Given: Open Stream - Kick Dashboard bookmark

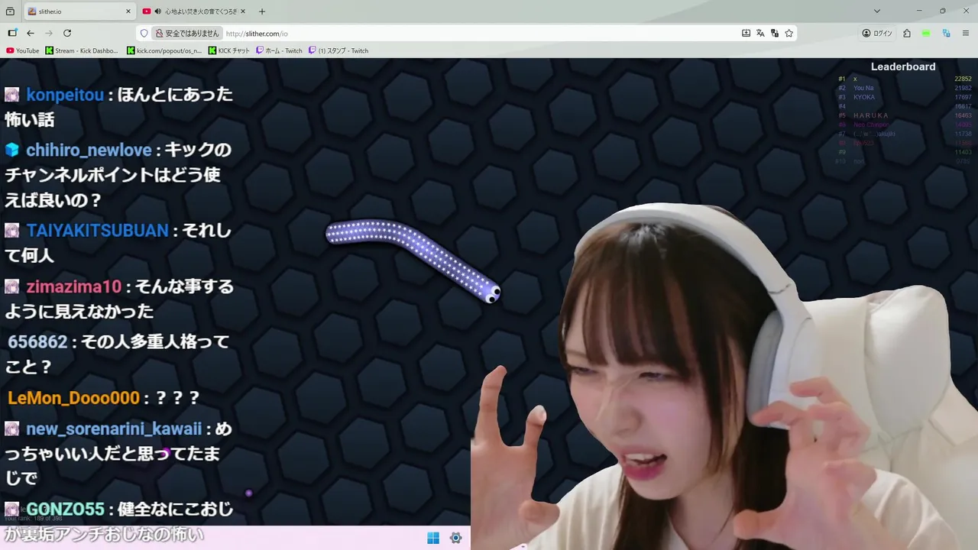Looking at the screenshot, I should click(x=82, y=50).
